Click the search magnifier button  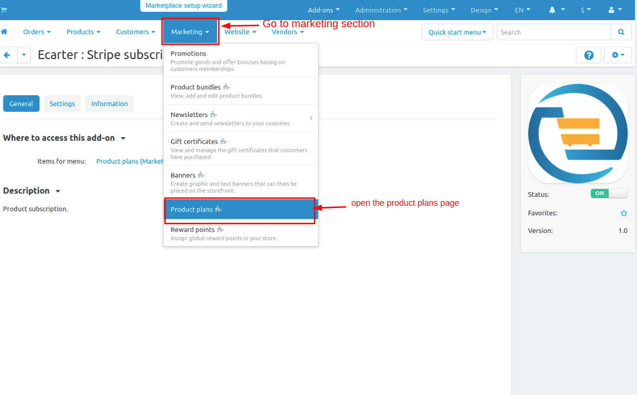(621, 32)
